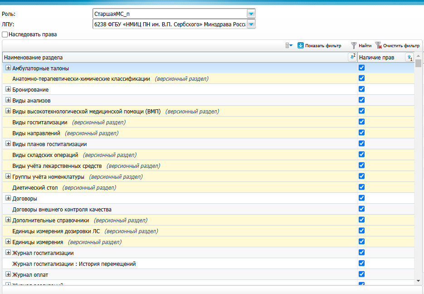Click sort icon in Наименование раздела column
The width and height of the screenshot is (424, 294).
click(352, 57)
